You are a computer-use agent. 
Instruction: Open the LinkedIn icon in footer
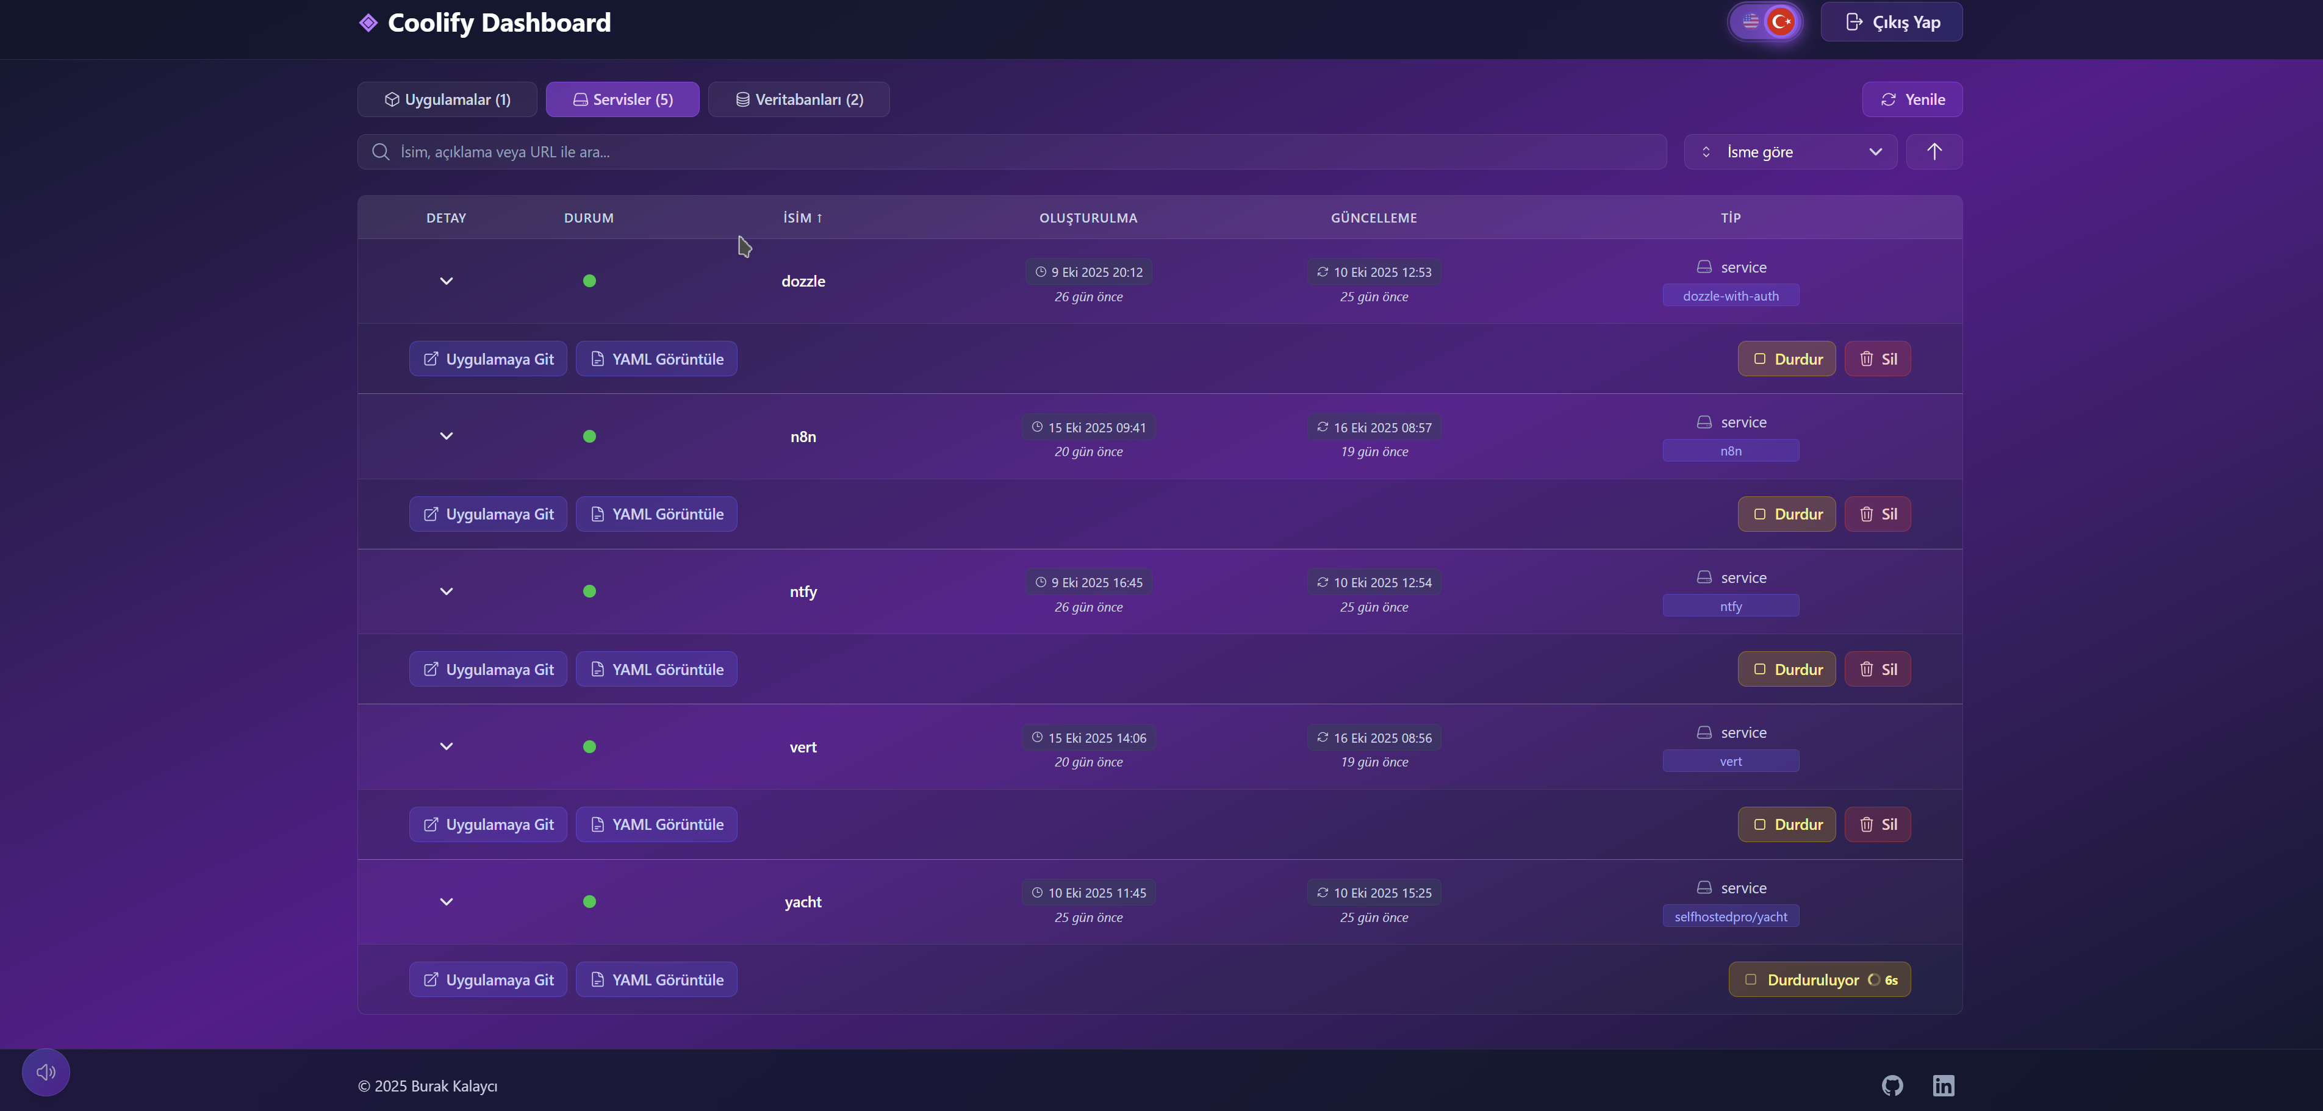1944,1085
